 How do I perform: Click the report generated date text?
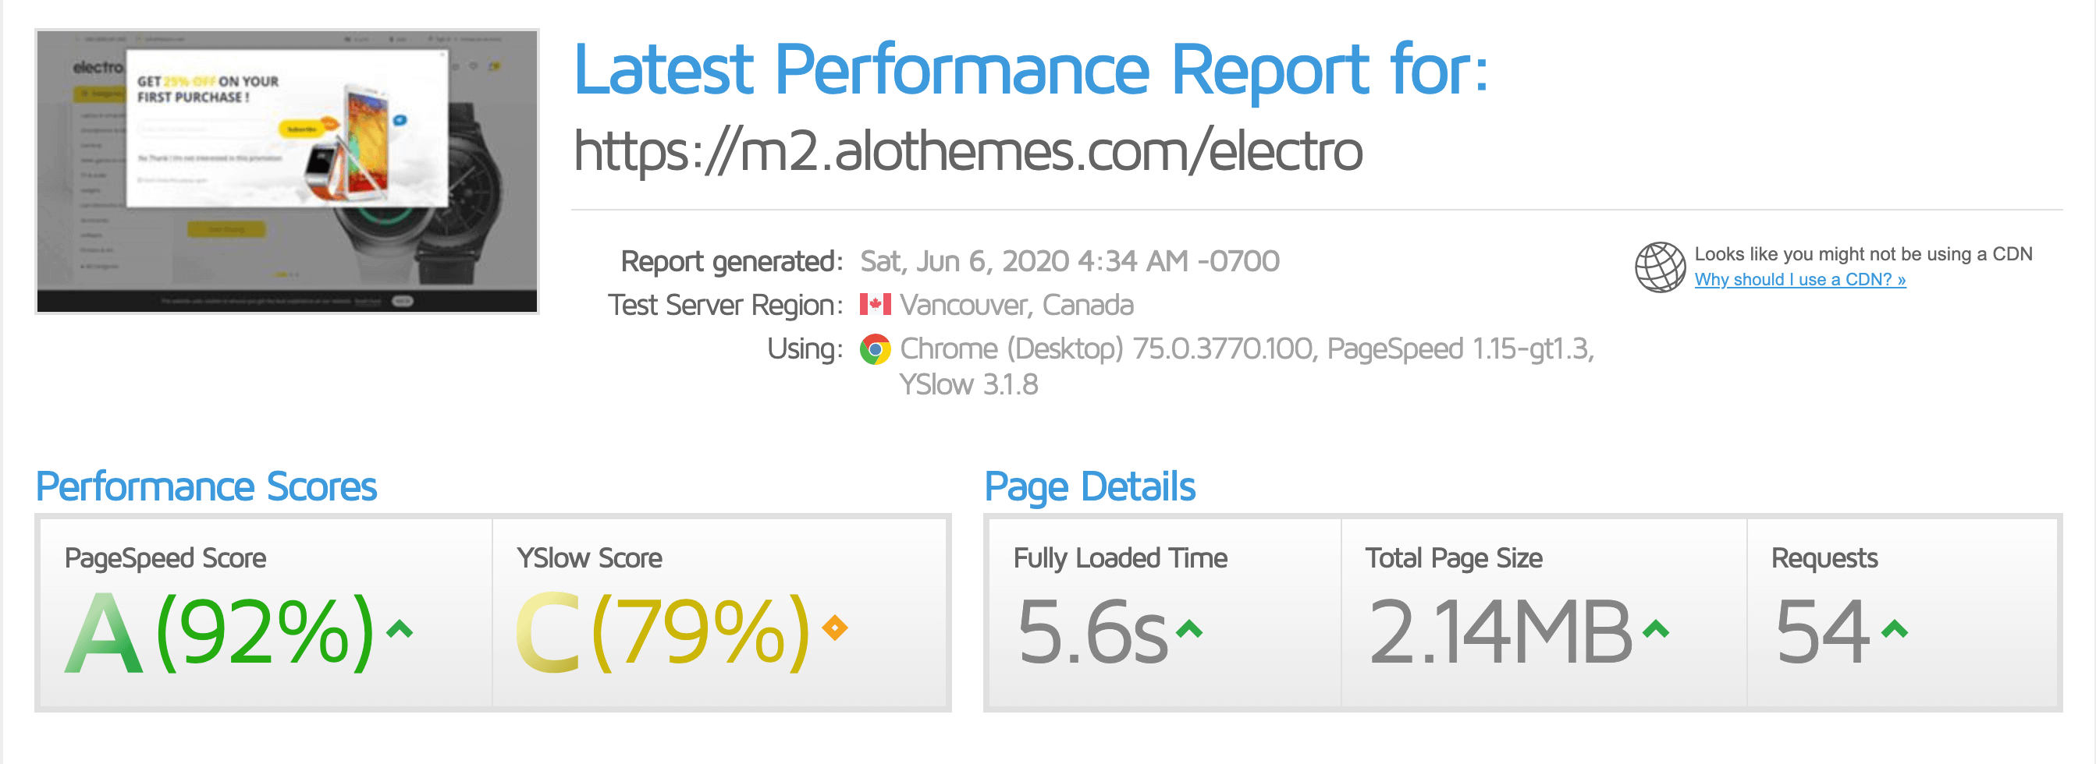[1069, 262]
